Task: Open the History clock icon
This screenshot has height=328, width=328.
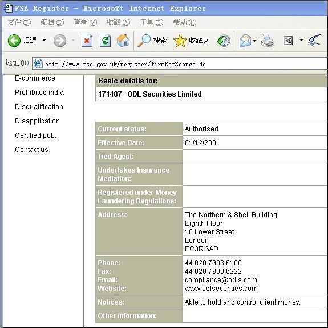Action: coord(224,41)
